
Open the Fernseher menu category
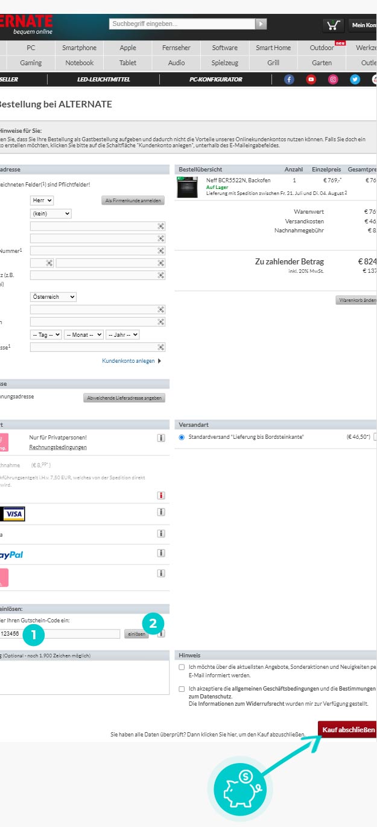176,48
